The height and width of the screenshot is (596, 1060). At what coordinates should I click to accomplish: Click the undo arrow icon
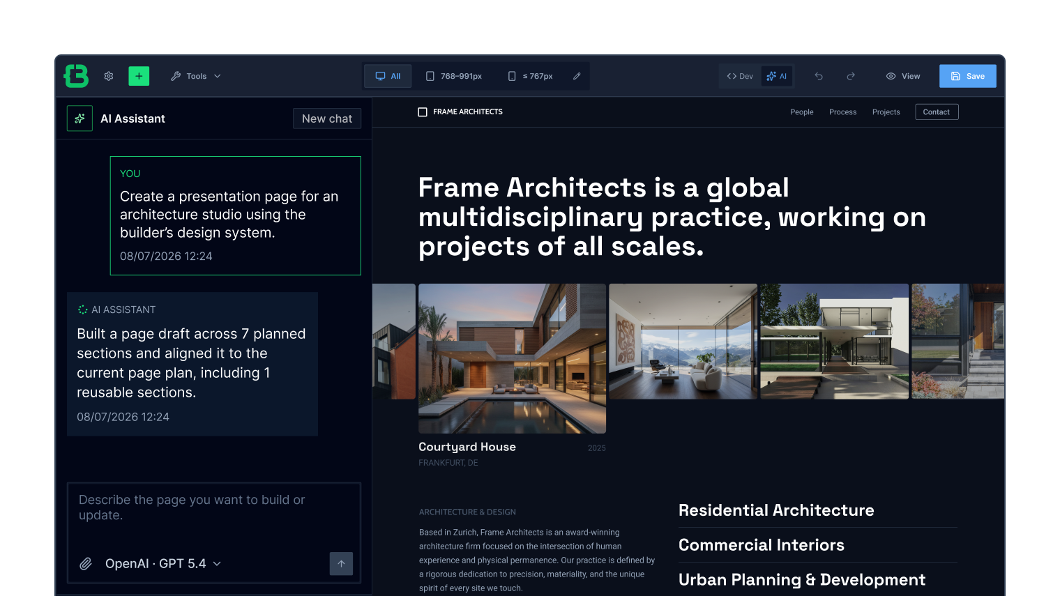819,76
